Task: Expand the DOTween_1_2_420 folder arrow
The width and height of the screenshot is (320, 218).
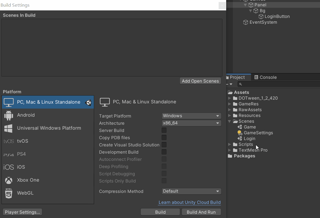Action: point(230,98)
